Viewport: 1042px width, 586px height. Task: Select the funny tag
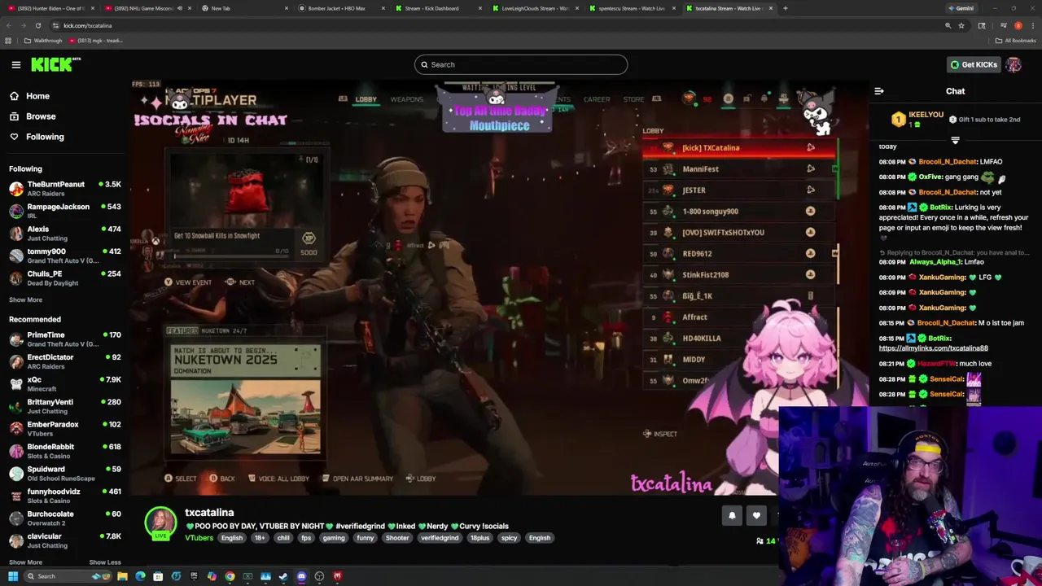click(x=366, y=538)
